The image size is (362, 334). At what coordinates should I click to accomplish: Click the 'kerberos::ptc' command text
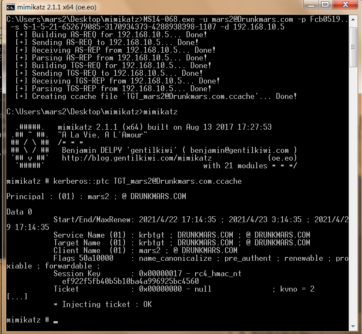[x=81, y=181]
